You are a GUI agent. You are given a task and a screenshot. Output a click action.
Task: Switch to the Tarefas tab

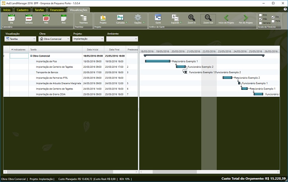click(39, 10)
